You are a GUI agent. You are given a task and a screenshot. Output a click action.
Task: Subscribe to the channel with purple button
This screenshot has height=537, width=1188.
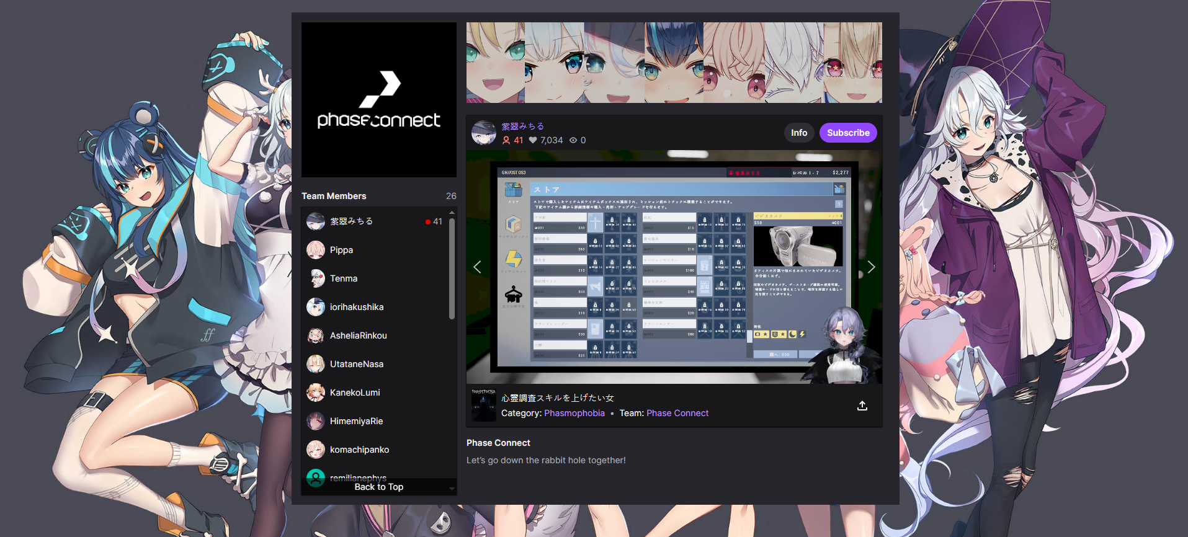(848, 133)
